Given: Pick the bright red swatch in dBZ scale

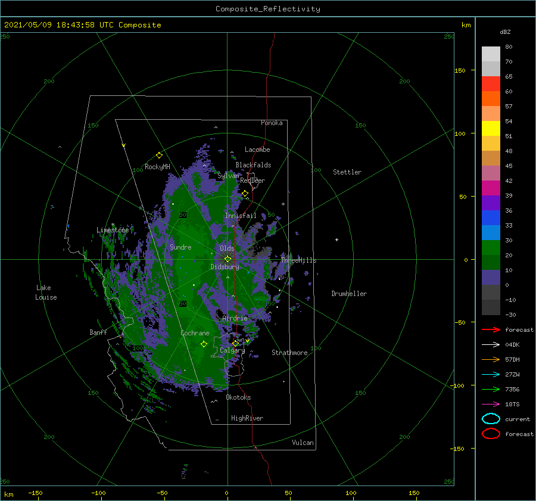Looking at the screenshot, I should pos(491,84).
